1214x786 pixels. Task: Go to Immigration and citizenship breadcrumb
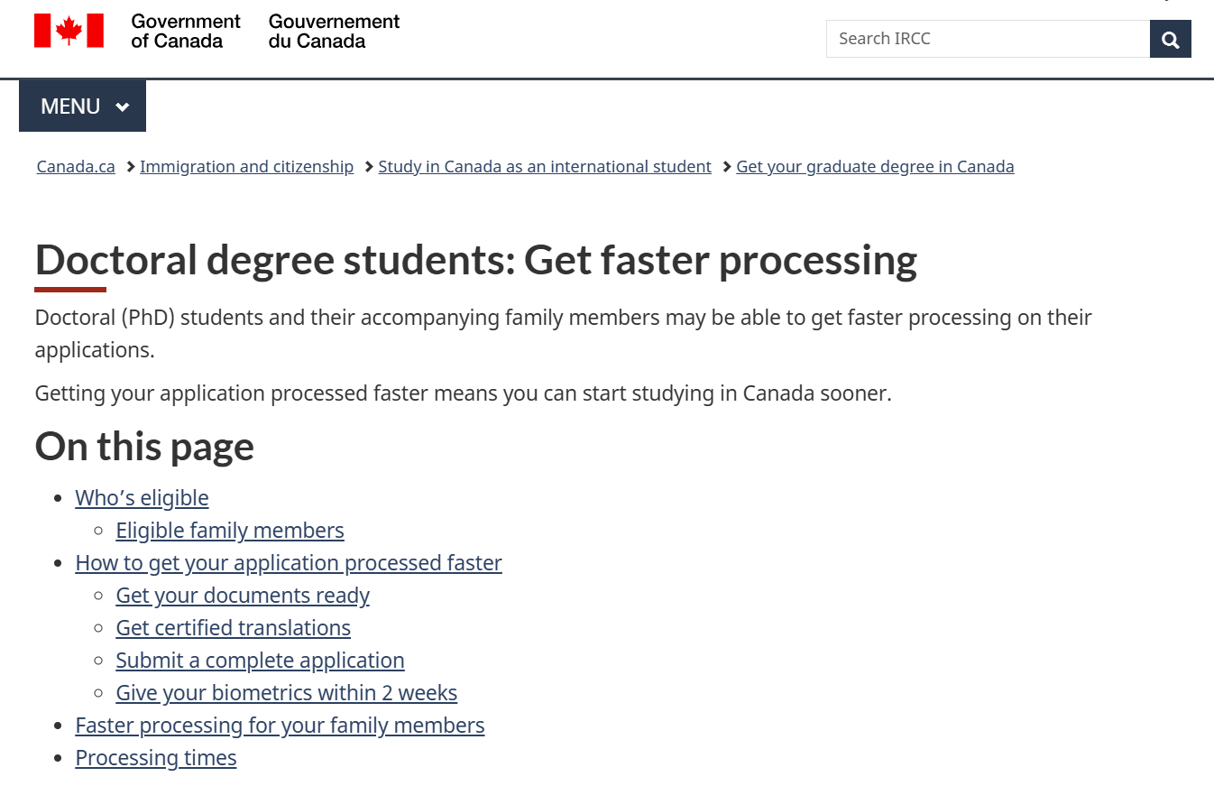coord(246,167)
